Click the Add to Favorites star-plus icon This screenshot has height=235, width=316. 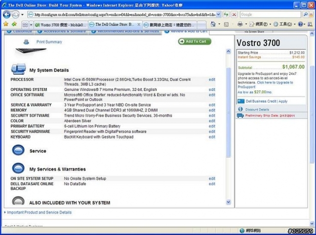click(x=14, y=24)
